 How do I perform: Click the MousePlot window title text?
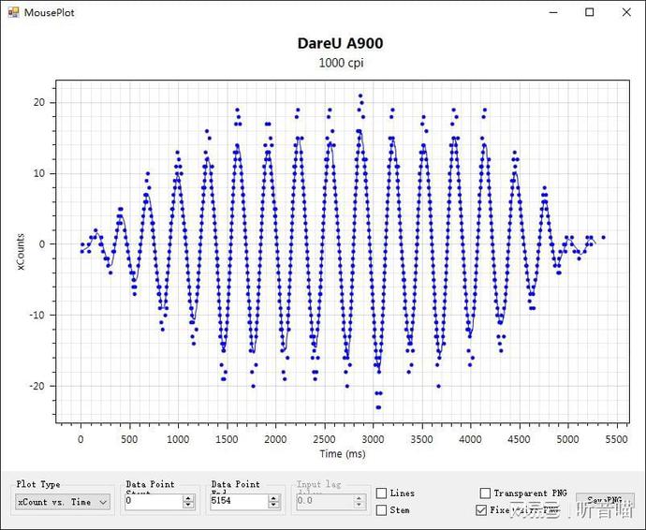coord(50,13)
